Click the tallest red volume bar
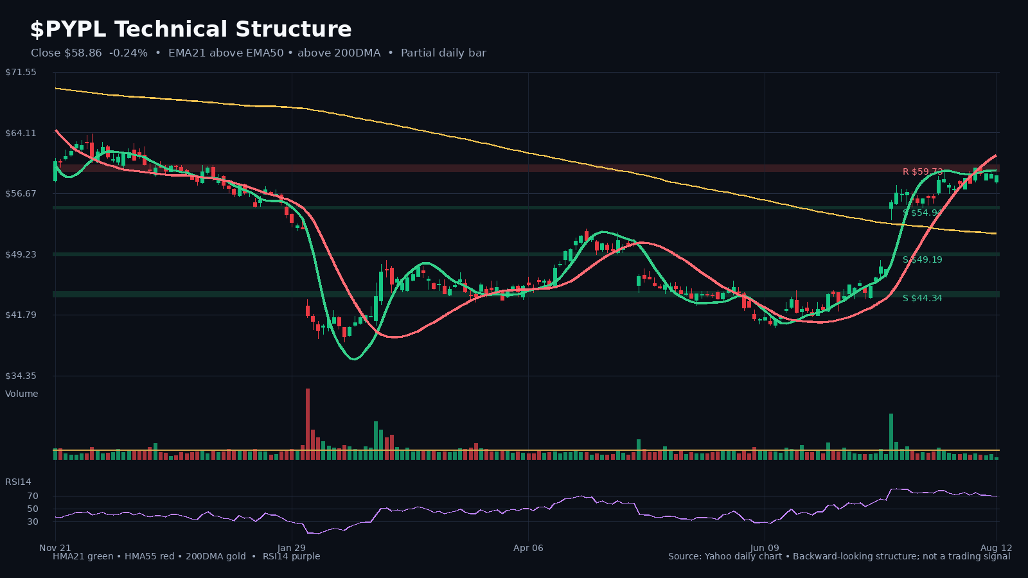The width and height of the screenshot is (1028, 578). 308,424
